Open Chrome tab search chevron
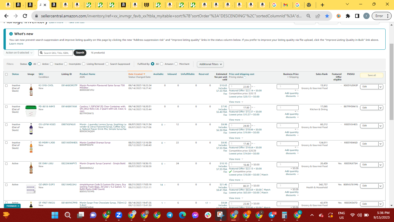The width and height of the screenshot is (394, 222). 347,4
